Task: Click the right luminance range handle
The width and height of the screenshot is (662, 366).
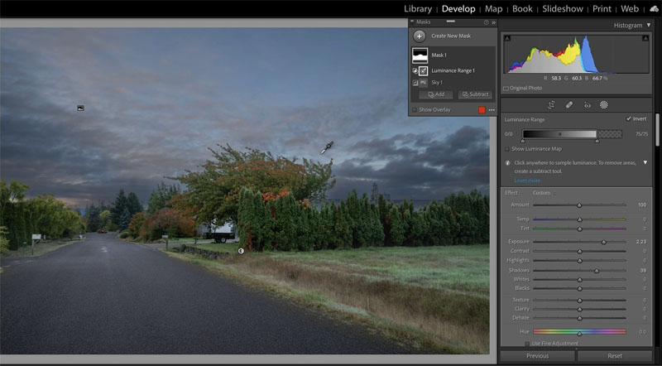Action: (597, 141)
